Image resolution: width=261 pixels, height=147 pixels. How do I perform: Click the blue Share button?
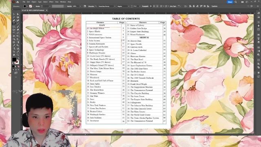[230, 2]
